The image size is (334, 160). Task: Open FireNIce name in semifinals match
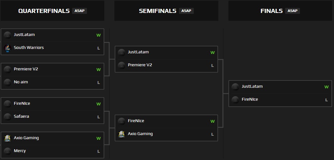pos(136,121)
